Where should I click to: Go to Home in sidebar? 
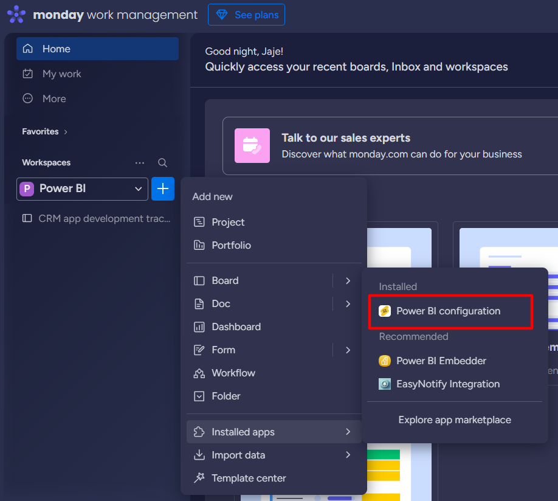point(97,49)
